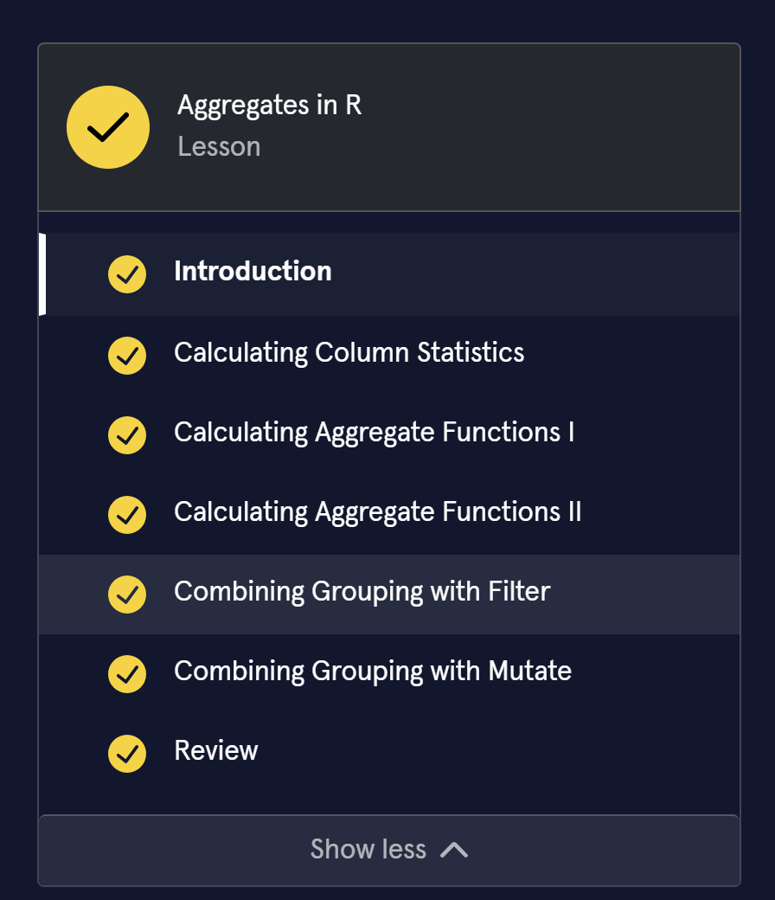Viewport: 775px width, 900px height.
Task: Click the checkmark icon next to Review
Action: tap(127, 753)
